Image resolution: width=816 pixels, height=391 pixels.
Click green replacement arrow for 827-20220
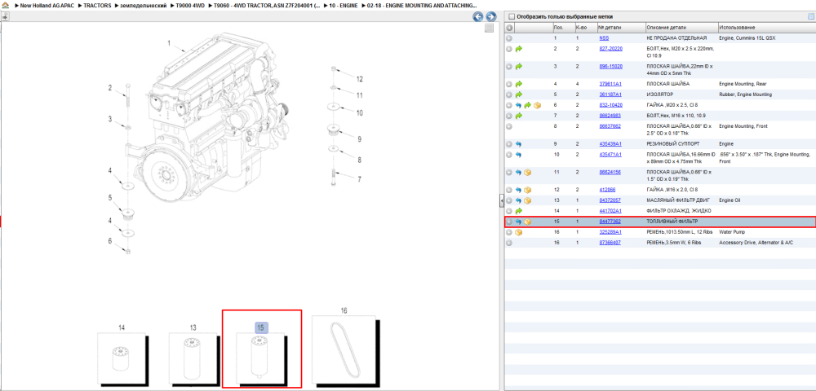click(519, 49)
